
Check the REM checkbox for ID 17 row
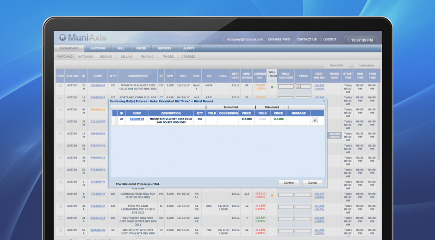point(61,133)
